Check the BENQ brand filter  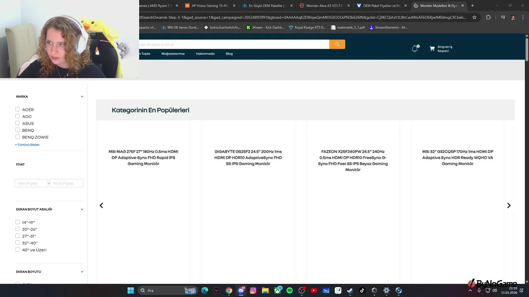tap(18, 130)
